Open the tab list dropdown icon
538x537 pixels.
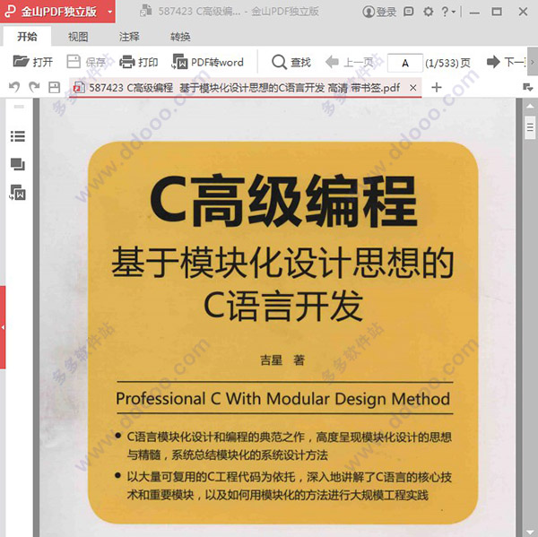528,88
